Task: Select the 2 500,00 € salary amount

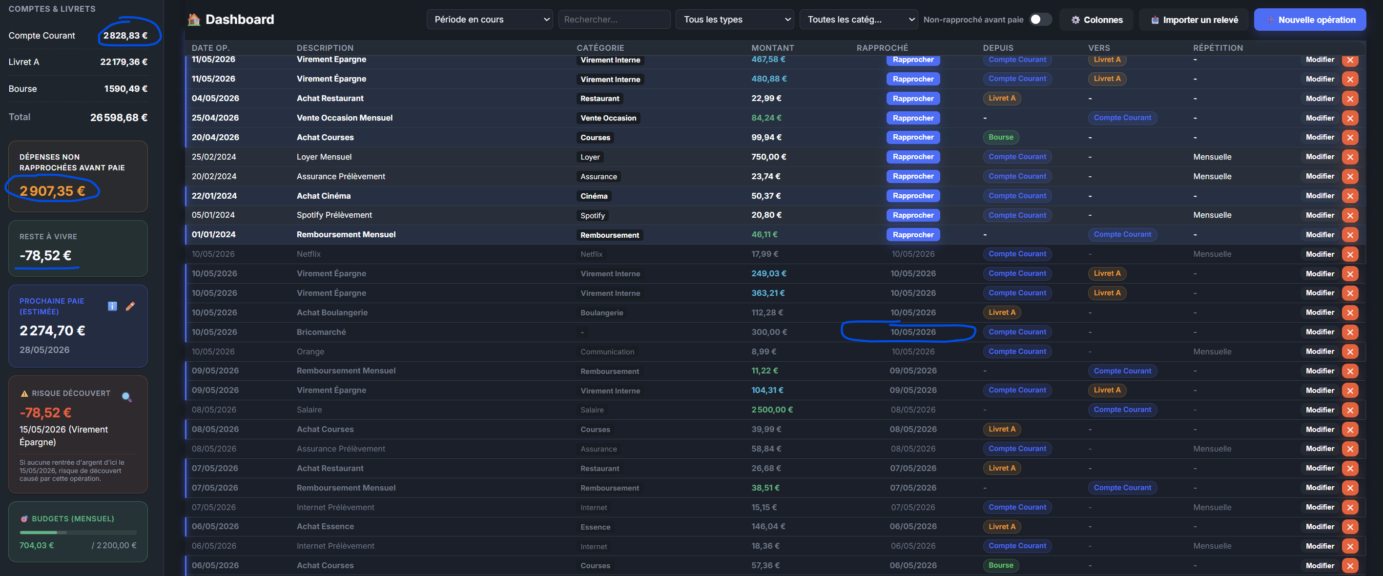Action: [x=771, y=410]
